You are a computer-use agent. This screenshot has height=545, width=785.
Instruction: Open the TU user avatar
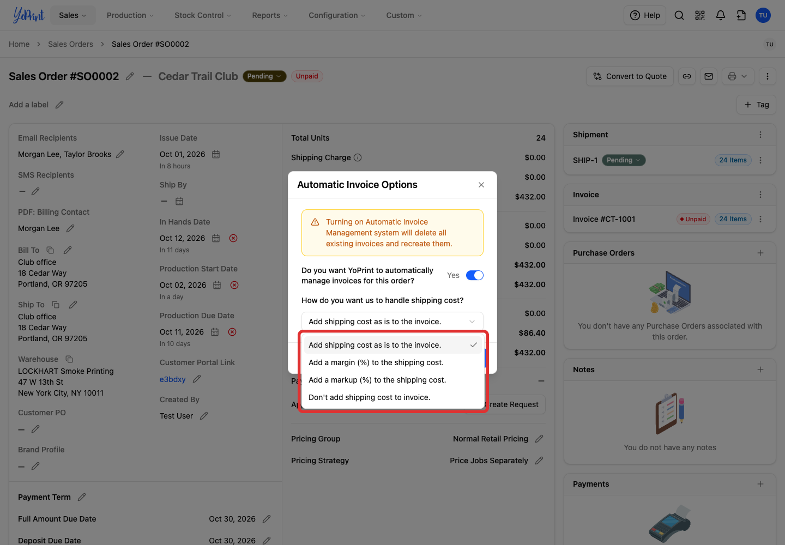(x=763, y=15)
